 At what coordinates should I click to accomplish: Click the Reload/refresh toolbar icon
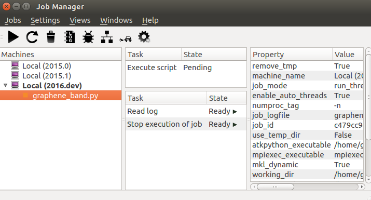tap(32, 37)
